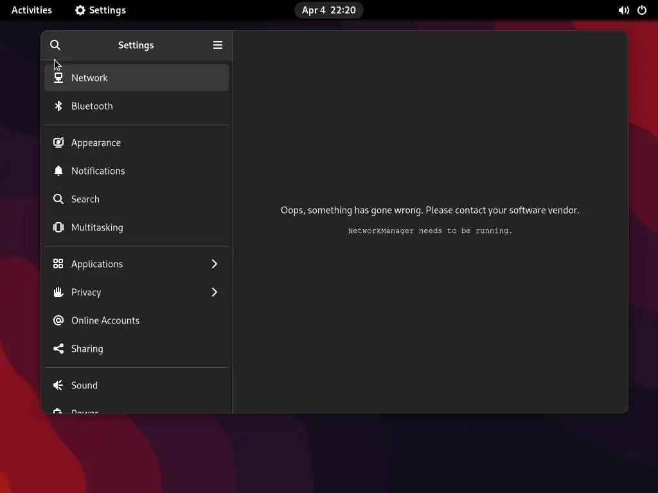Expand the Applications chevron arrow
The width and height of the screenshot is (658, 493).
(x=215, y=264)
